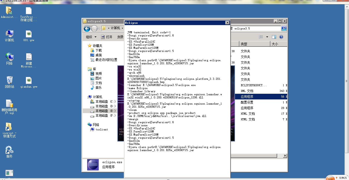Image resolution: width=349 pixels, height=180 pixels.
Task: Open qiandan.qvw desktop file
Action: pos(29,82)
